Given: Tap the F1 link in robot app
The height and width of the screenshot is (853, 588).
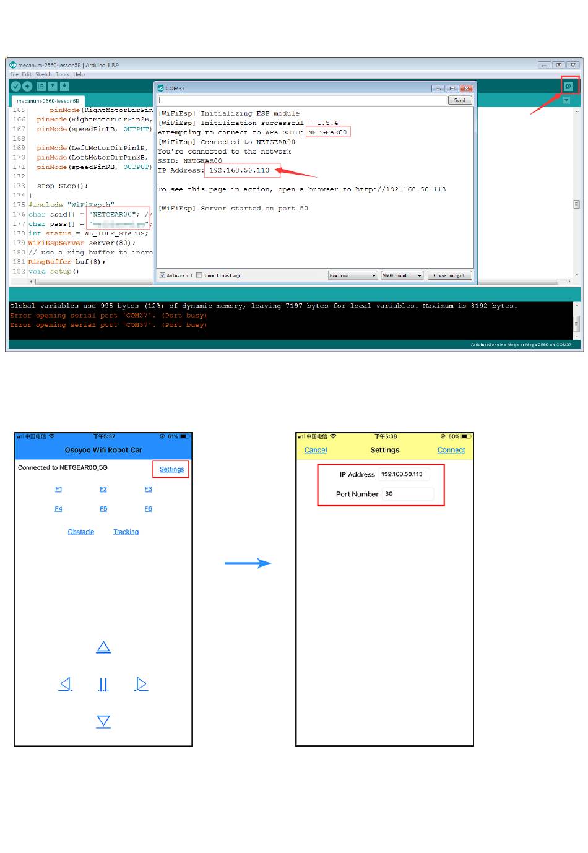Looking at the screenshot, I should click(x=58, y=489).
